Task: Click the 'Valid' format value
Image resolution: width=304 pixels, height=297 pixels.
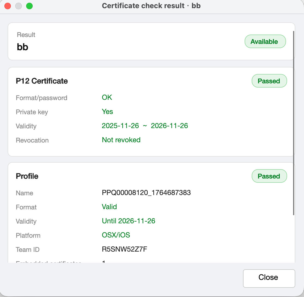Action: (109, 207)
